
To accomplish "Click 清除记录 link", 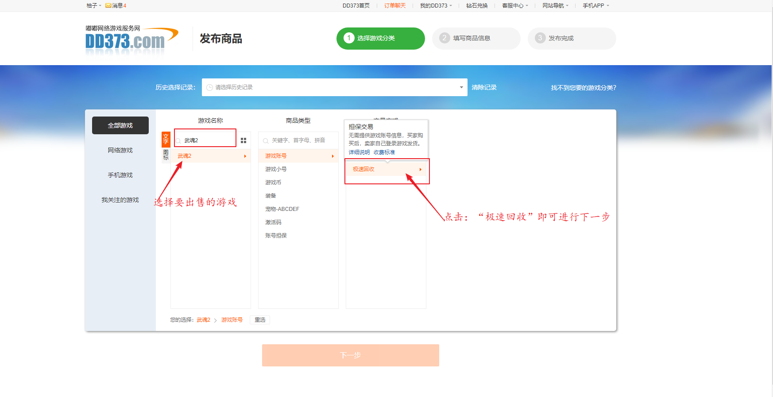I will point(484,87).
